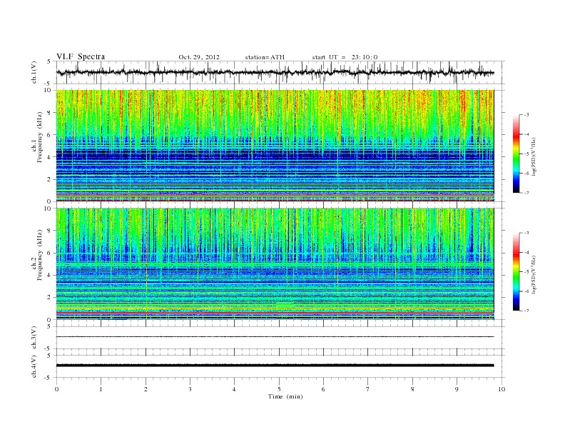This screenshot has width=565, height=437.
Task: Click the time axis tick label "3"
Action: [x=190, y=389]
